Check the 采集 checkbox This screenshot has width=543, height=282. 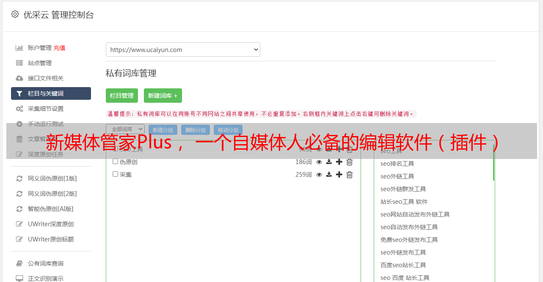pyautogui.click(x=115, y=174)
